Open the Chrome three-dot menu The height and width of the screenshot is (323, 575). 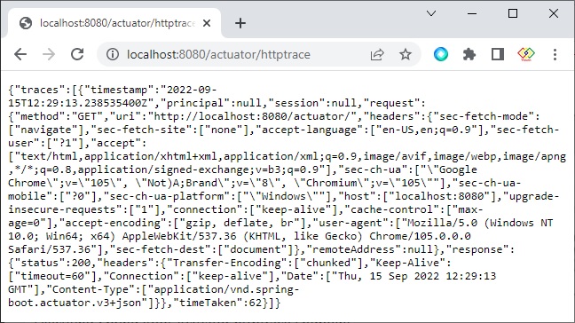[555, 54]
